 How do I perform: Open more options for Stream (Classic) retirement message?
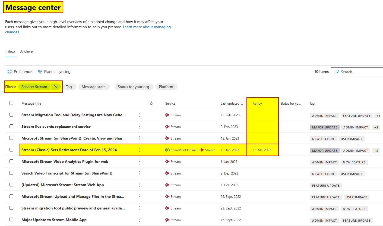[139, 150]
